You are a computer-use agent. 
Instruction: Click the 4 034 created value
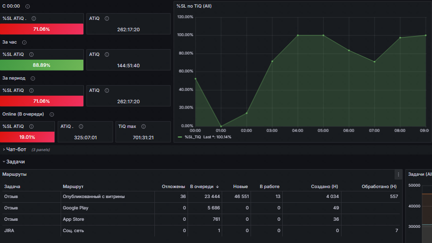coord(333,197)
